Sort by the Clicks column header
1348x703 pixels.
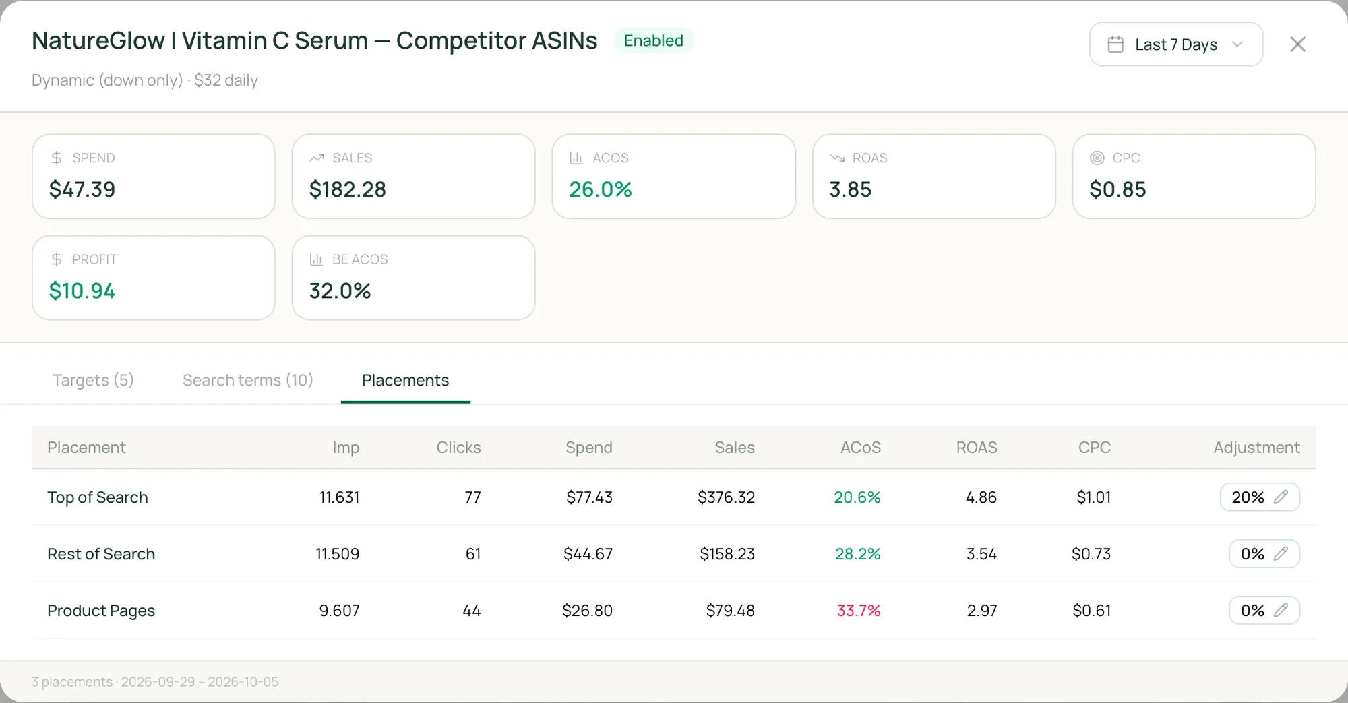(458, 448)
